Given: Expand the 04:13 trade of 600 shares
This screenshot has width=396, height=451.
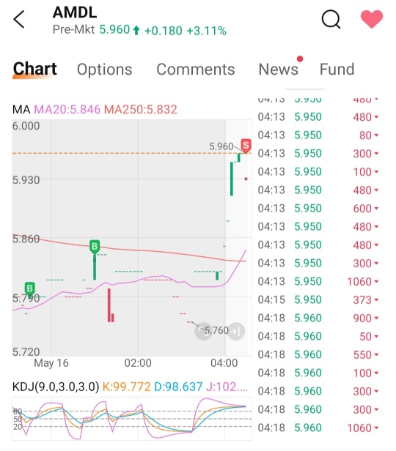Looking at the screenshot, I should pyautogui.click(x=318, y=208).
